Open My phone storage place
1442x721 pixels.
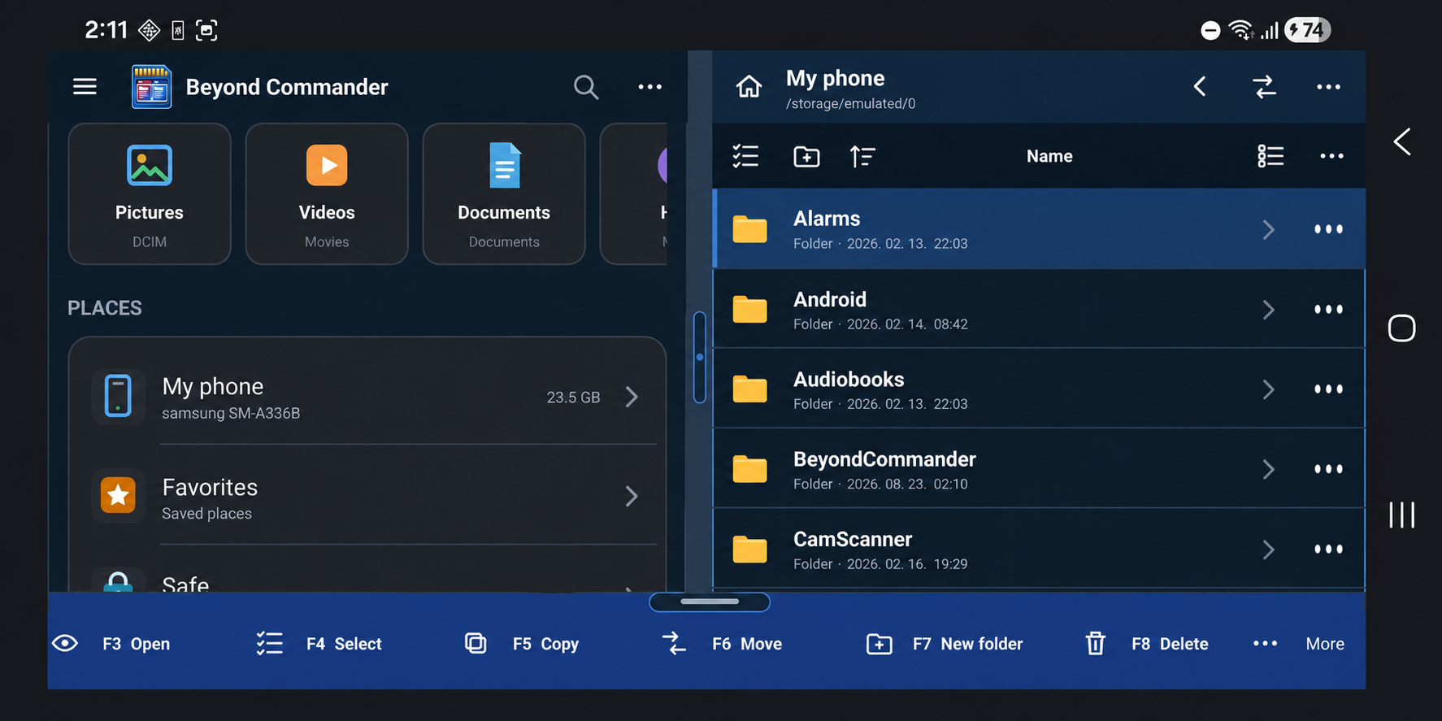click(367, 397)
